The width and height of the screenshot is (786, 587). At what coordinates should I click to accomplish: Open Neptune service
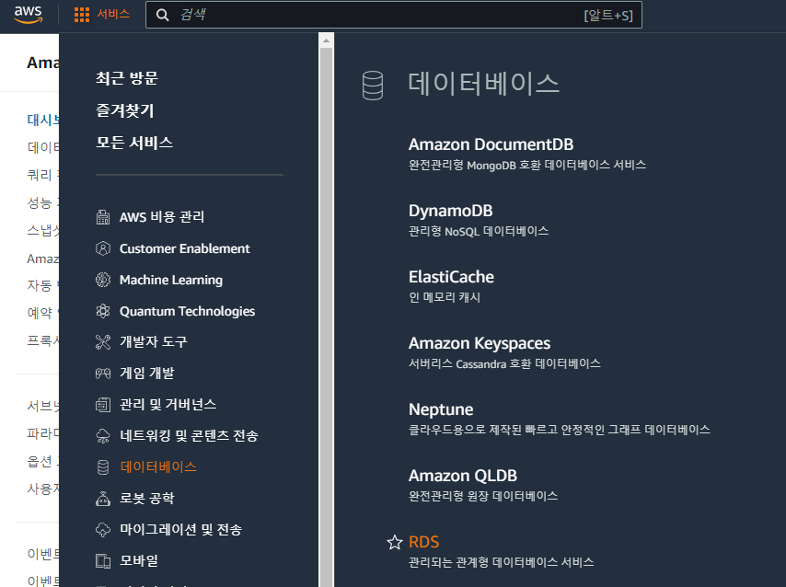tap(441, 409)
